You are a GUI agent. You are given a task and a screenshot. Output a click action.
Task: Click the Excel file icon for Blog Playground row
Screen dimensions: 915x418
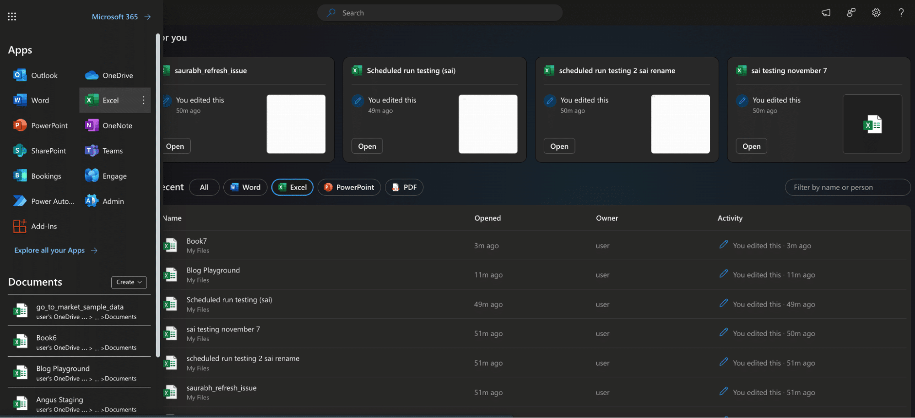tap(171, 275)
